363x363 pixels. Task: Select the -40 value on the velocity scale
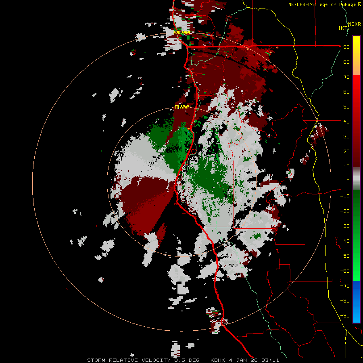coord(345,241)
